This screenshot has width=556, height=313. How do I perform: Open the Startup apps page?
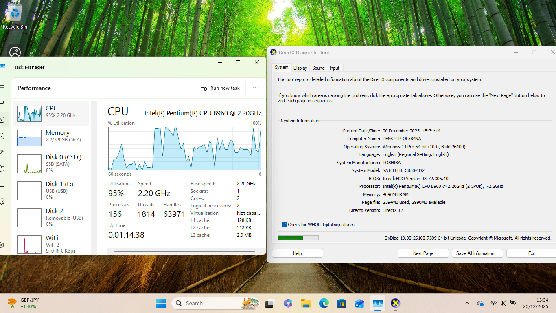pos(3,152)
